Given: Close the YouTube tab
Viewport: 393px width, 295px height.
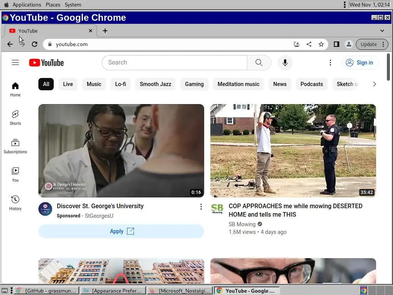Looking at the screenshot, I should [x=91, y=31].
